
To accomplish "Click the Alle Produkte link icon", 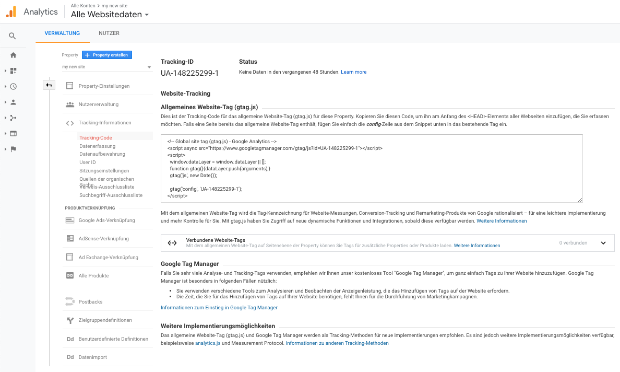I will 70,276.
